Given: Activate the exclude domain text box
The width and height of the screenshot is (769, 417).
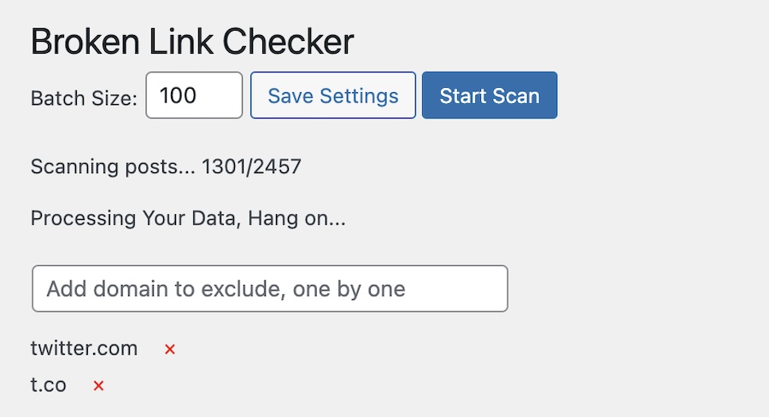Looking at the screenshot, I should coord(269,288).
